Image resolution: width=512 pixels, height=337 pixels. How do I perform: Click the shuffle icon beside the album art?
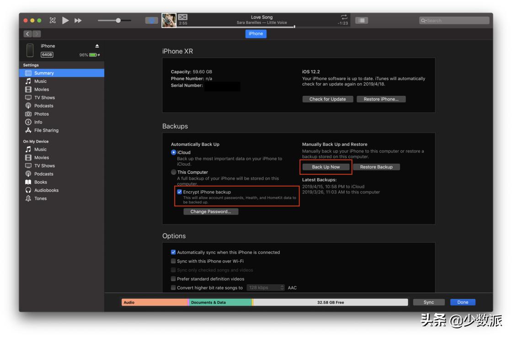[182, 17]
